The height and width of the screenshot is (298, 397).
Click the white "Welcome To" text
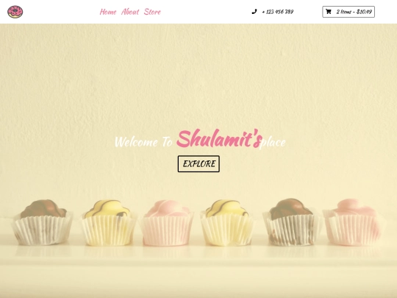[x=143, y=142]
